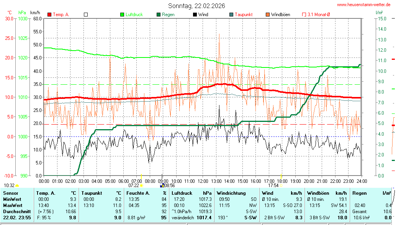Click the dark green Regen legend square
This screenshot has height=225, width=396.
coord(159,15)
